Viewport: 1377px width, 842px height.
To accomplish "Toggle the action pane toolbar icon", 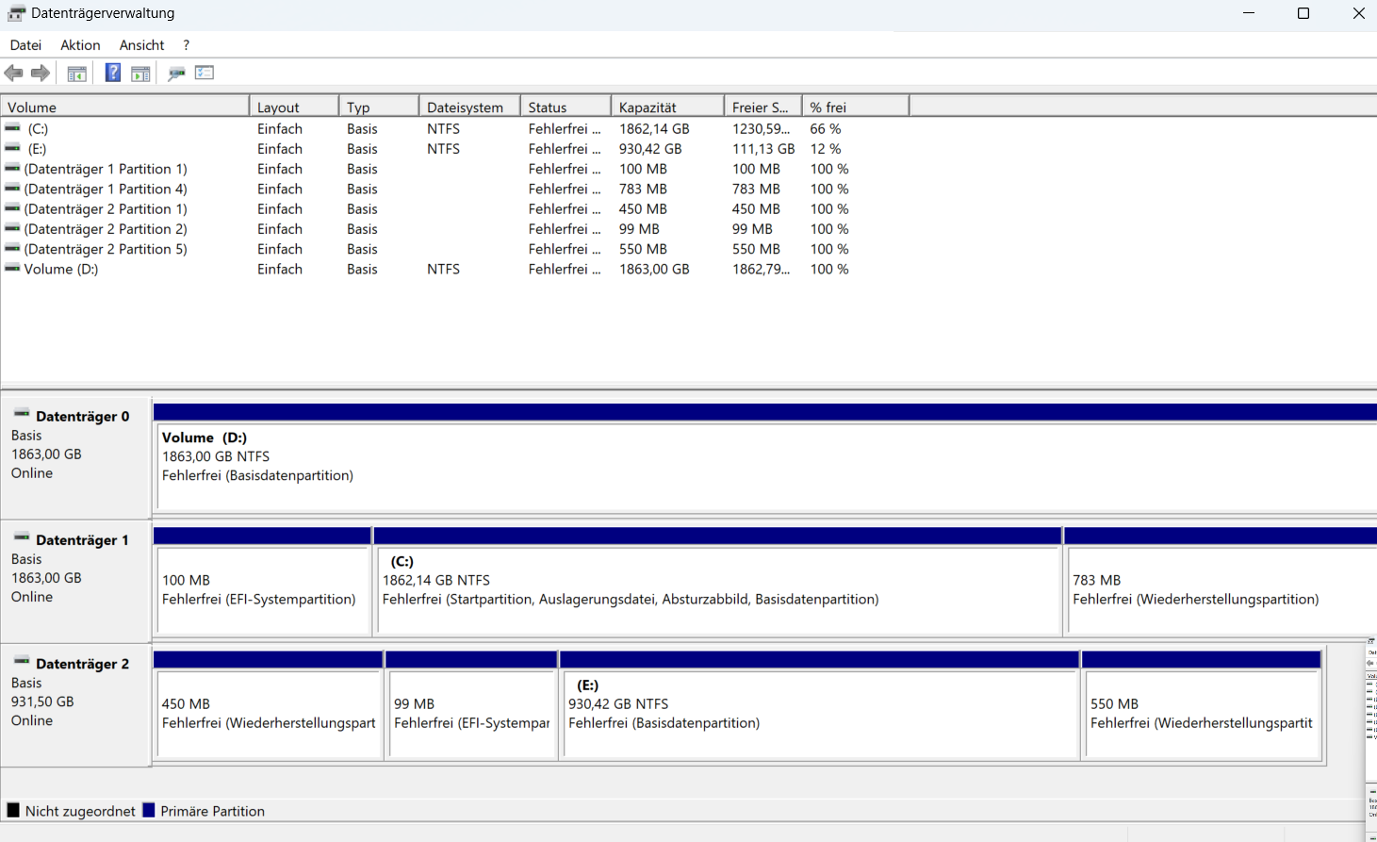I will tap(140, 73).
